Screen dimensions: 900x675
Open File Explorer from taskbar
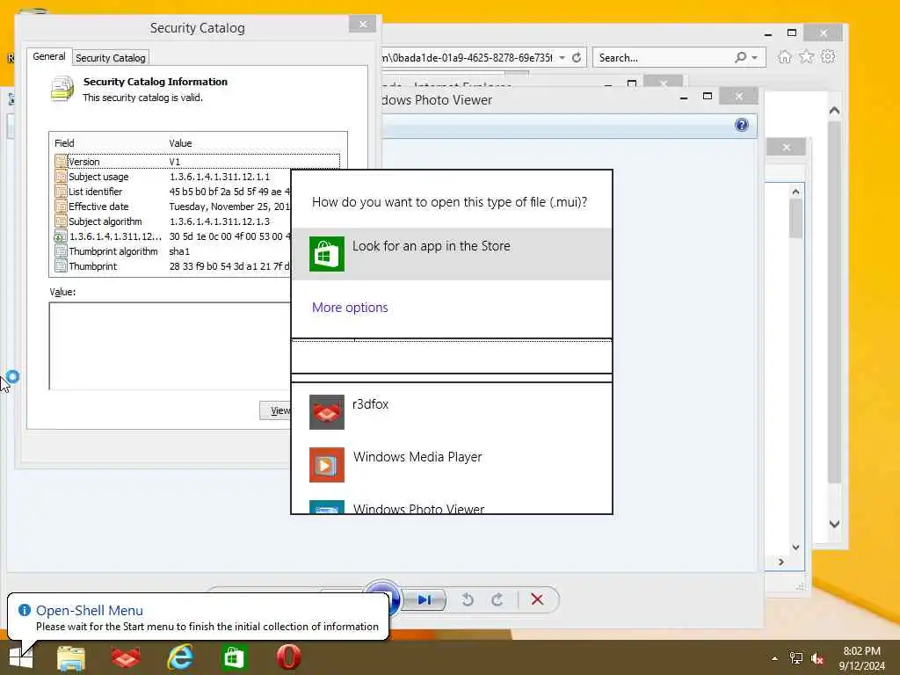(70, 657)
